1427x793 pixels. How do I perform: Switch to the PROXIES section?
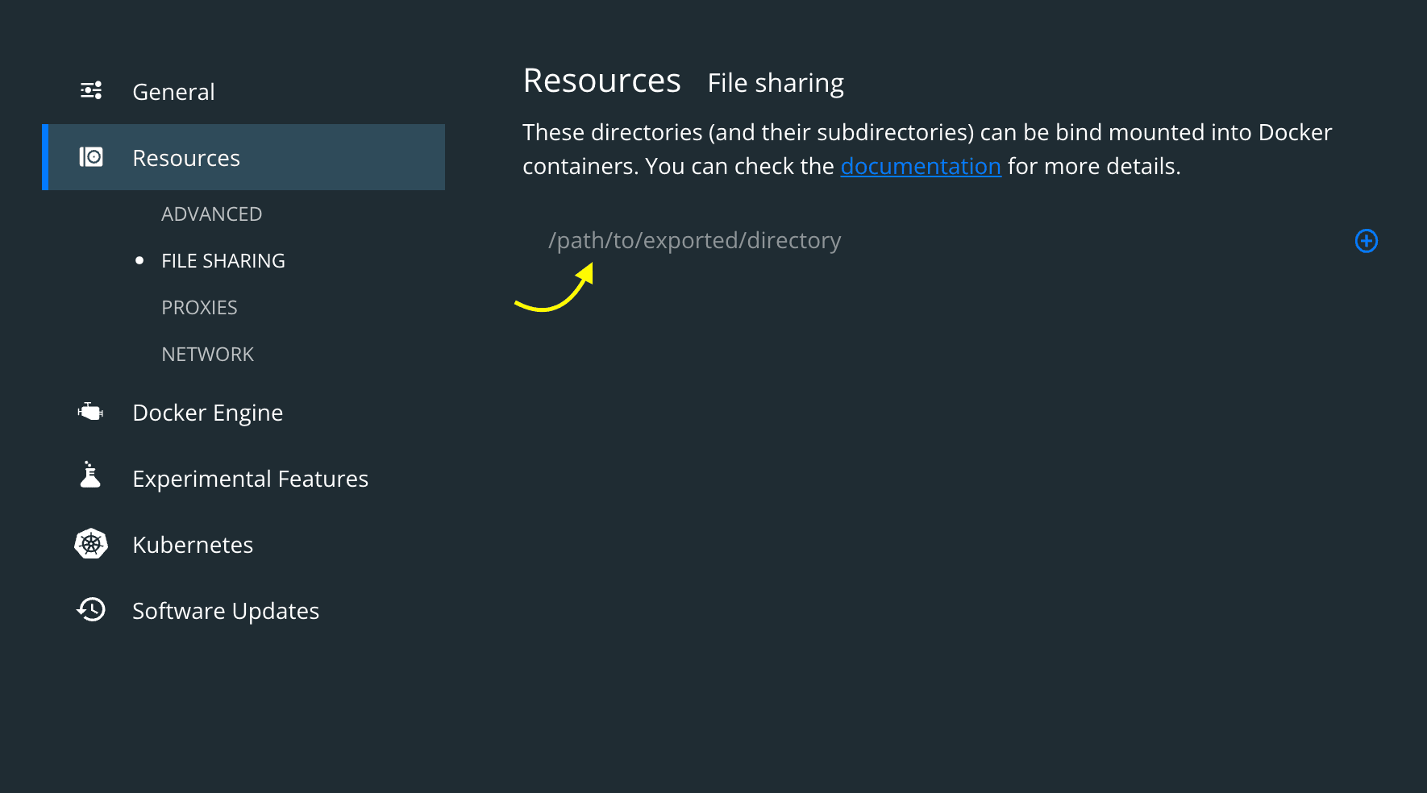pyautogui.click(x=199, y=307)
